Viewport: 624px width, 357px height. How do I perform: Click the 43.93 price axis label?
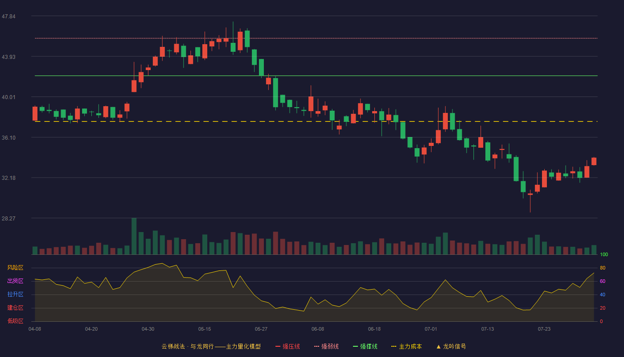(x=8, y=57)
